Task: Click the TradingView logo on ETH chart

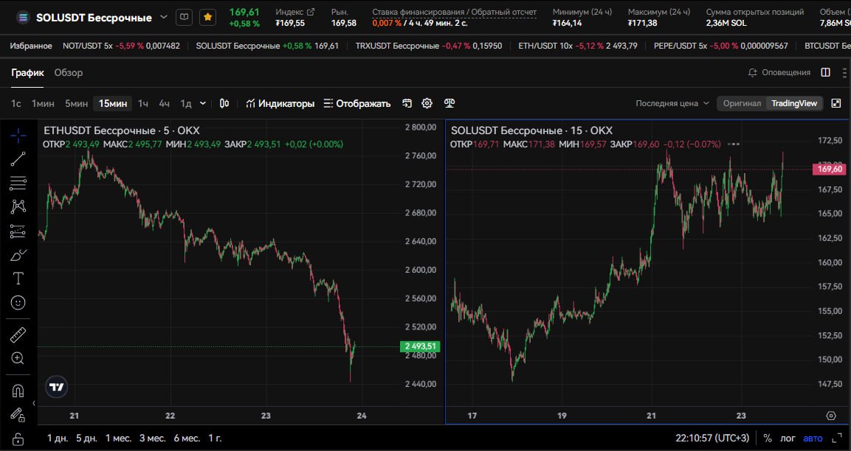Action: pyautogui.click(x=56, y=387)
